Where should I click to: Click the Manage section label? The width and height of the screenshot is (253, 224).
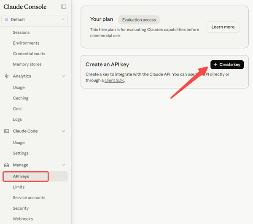point(21,165)
